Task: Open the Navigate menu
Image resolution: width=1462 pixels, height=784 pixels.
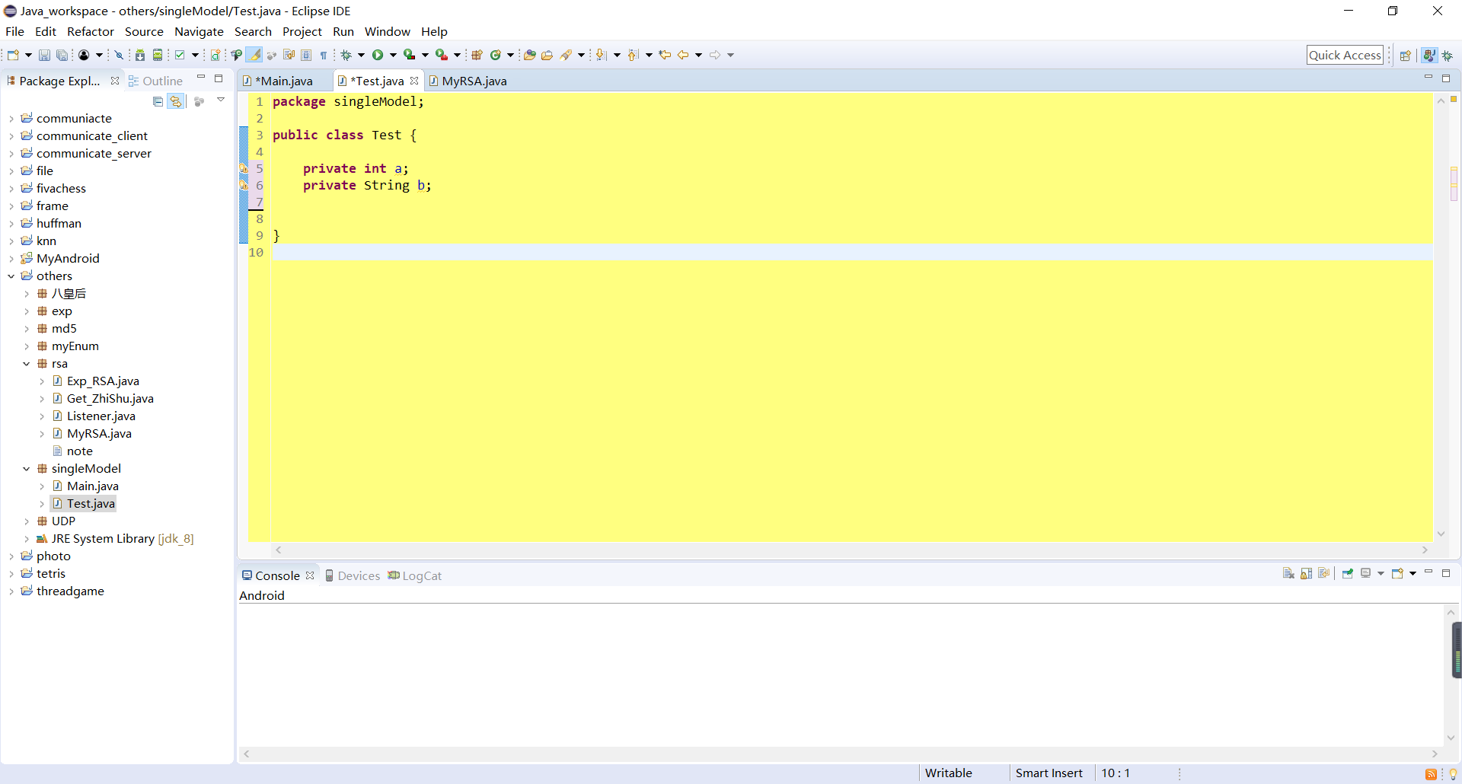Action: (199, 31)
